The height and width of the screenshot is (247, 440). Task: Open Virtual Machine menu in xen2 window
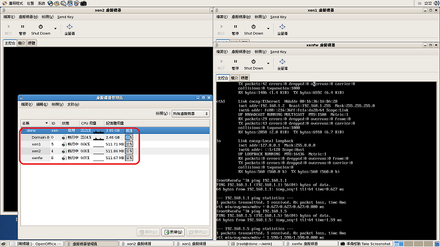click(28, 17)
